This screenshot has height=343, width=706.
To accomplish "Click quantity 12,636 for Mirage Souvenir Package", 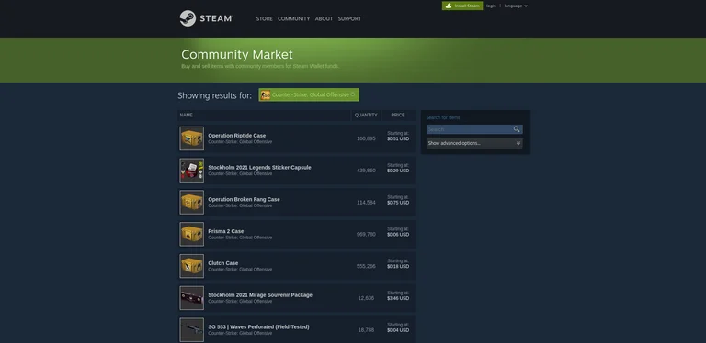I will point(366,298).
